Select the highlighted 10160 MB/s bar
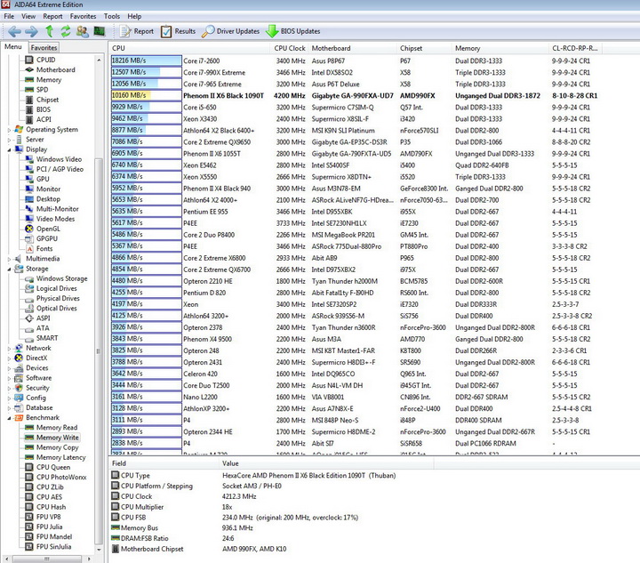Image resolution: width=640 pixels, height=563 pixels. point(146,95)
